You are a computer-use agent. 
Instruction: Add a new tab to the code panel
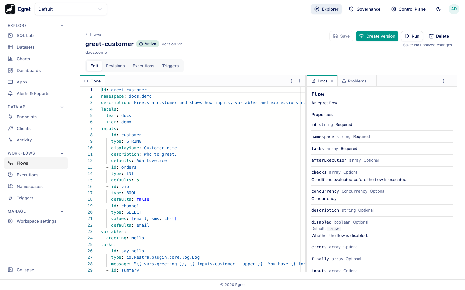tap(300, 81)
